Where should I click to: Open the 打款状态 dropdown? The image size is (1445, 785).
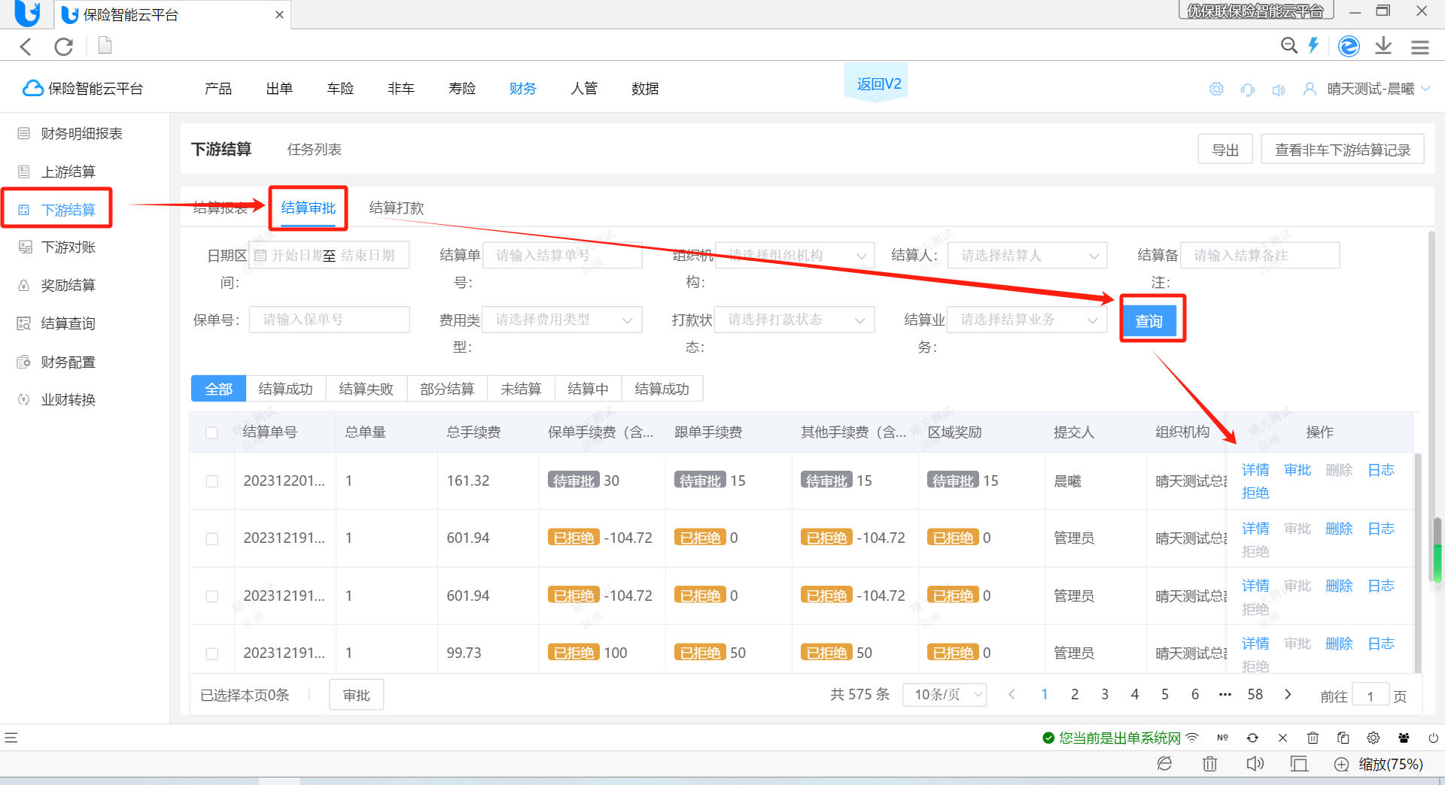pos(795,320)
